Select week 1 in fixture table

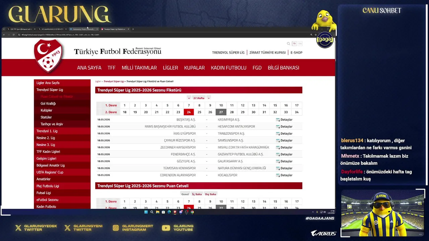(x=124, y=105)
